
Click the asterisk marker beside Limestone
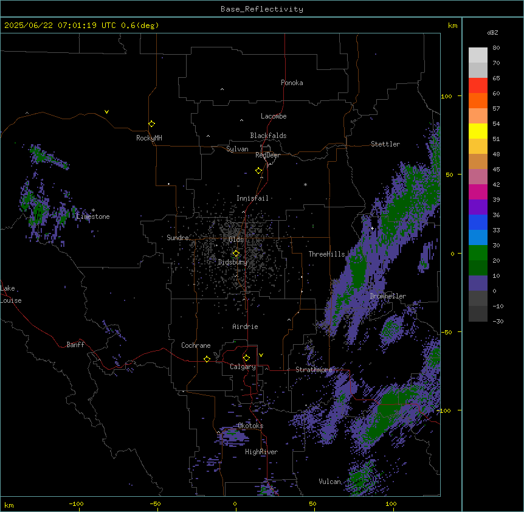point(93,210)
